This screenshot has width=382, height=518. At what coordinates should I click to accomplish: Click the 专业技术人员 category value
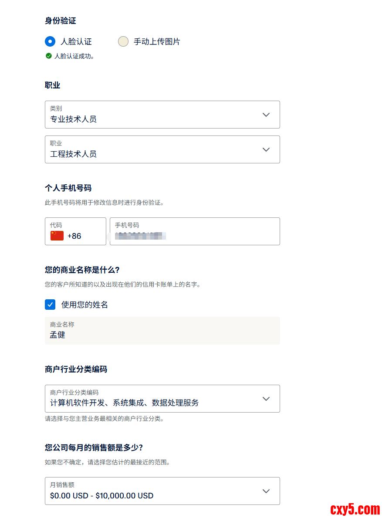[x=73, y=119]
